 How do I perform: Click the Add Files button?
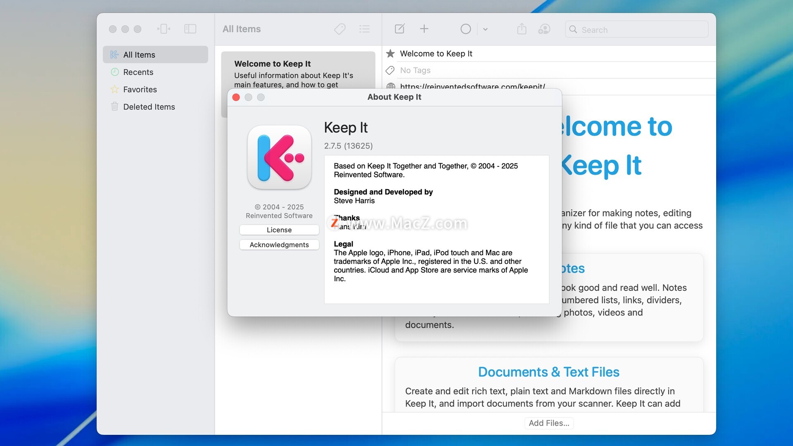(549, 423)
